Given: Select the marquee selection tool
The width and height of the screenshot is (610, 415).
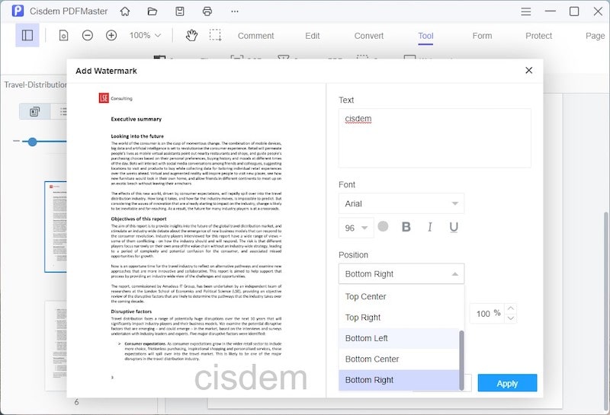Looking at the screenshot, I should pyautogui.click(x=215, y=35).
